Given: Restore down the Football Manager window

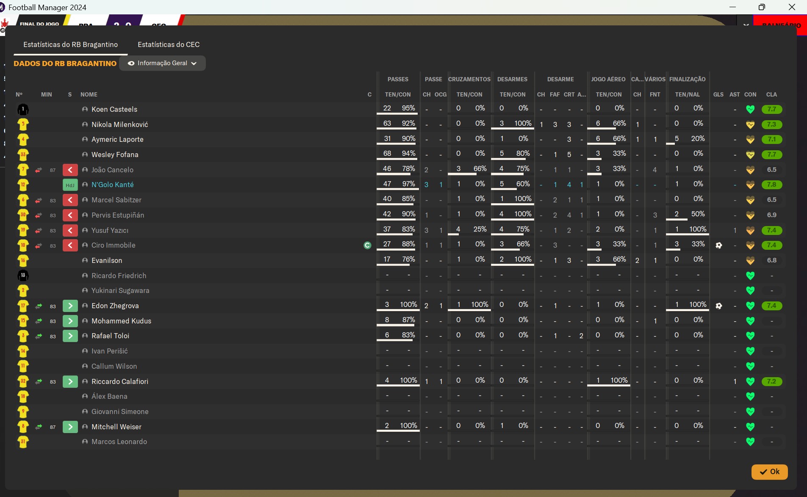Looking at the screenshot, I should click(x=762, y=7).
